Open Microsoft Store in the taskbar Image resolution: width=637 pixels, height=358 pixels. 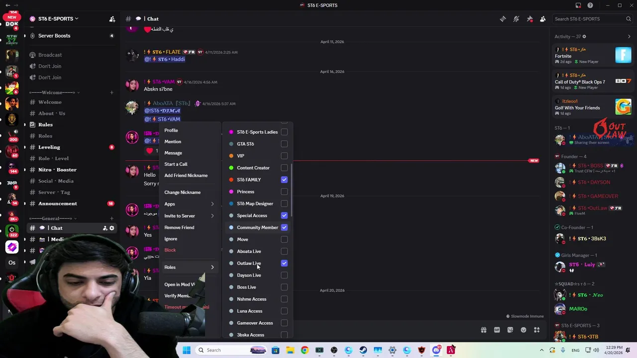(275, 350)
